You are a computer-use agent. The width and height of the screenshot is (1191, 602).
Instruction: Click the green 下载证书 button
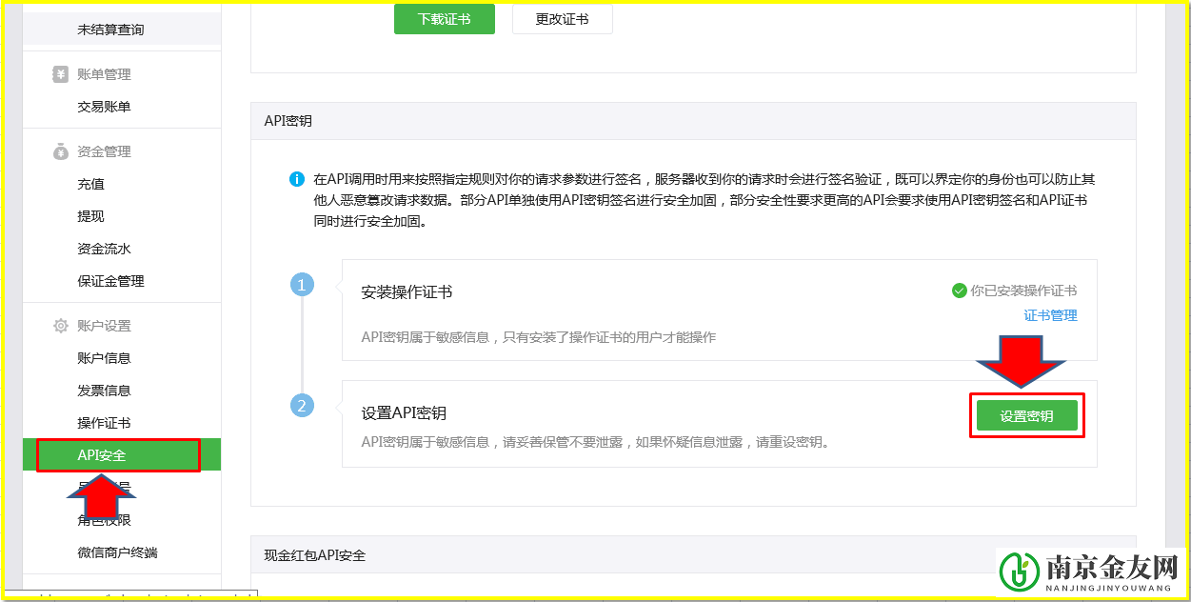pos(444,18)
